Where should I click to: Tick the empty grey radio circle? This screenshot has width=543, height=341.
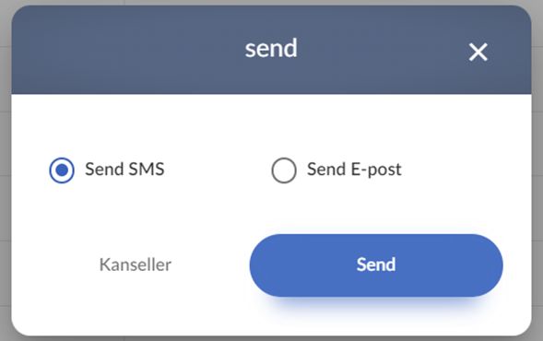point(284,170)
